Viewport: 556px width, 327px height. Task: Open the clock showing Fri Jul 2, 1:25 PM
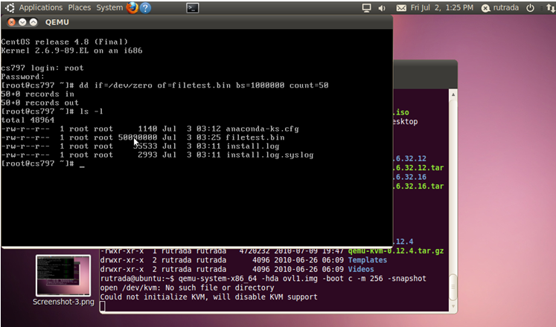click(442, 7)
